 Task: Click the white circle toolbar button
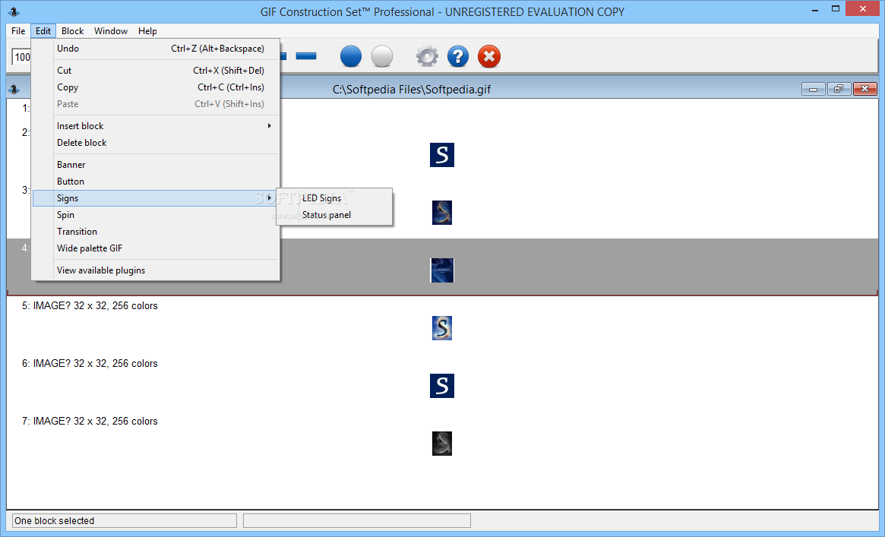click(x=382, y=56)
